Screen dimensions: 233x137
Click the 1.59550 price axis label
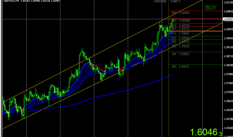(x=228, y=38)
